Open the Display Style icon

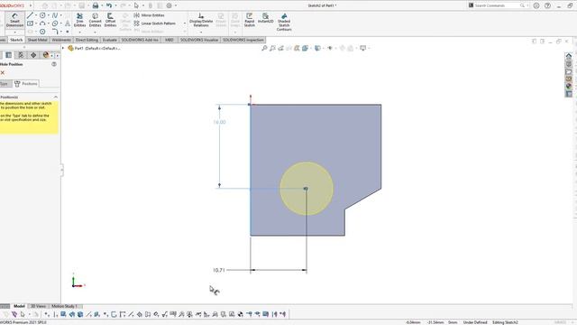(317, 48)
